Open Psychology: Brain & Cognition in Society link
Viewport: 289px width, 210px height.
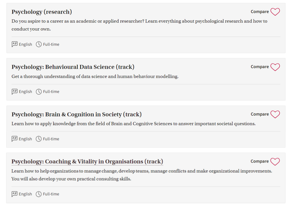pyautogui.click(x=77, y=114)
